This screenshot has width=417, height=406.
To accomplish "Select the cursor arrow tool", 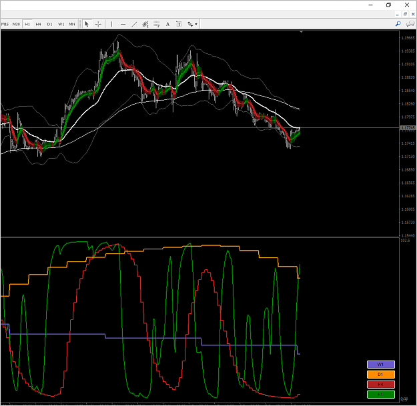I will (87, 24).
